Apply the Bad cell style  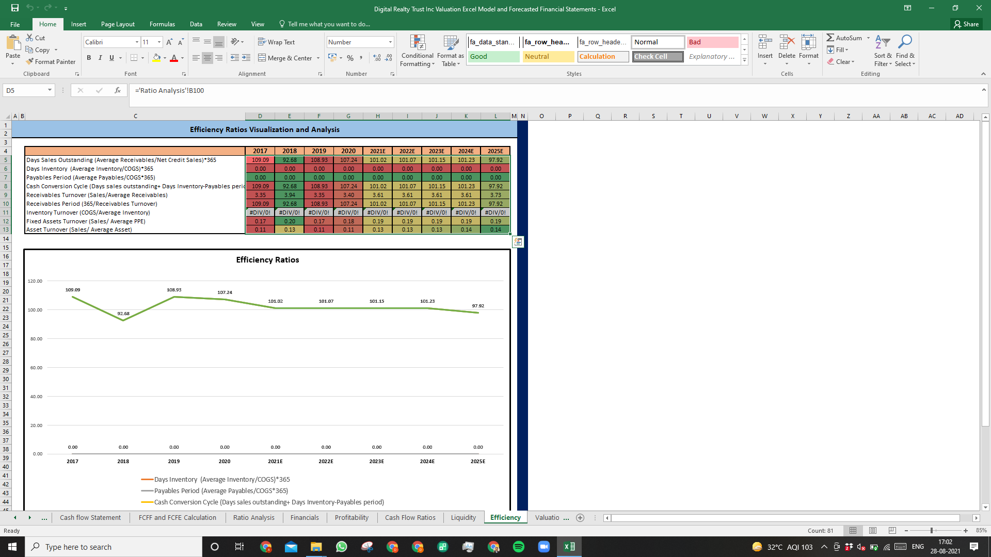[712, 42]
